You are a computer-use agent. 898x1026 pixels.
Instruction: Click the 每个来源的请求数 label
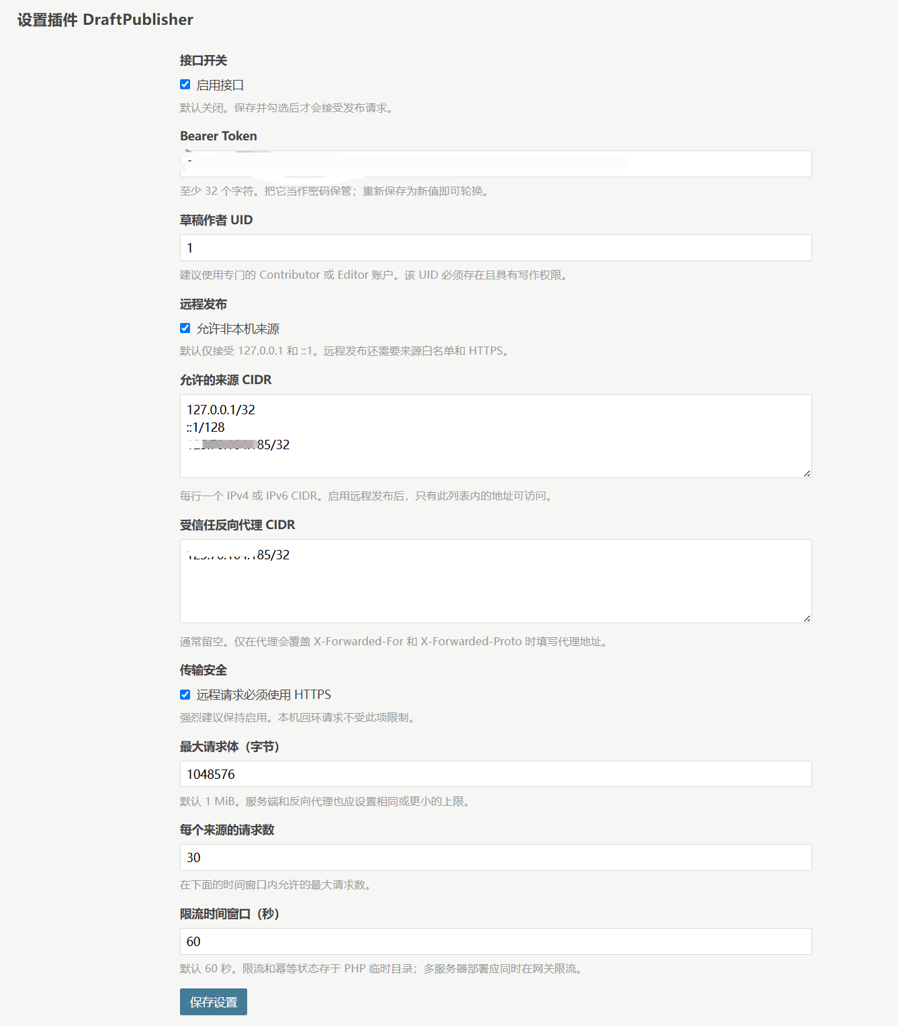(x=227, y=830)
